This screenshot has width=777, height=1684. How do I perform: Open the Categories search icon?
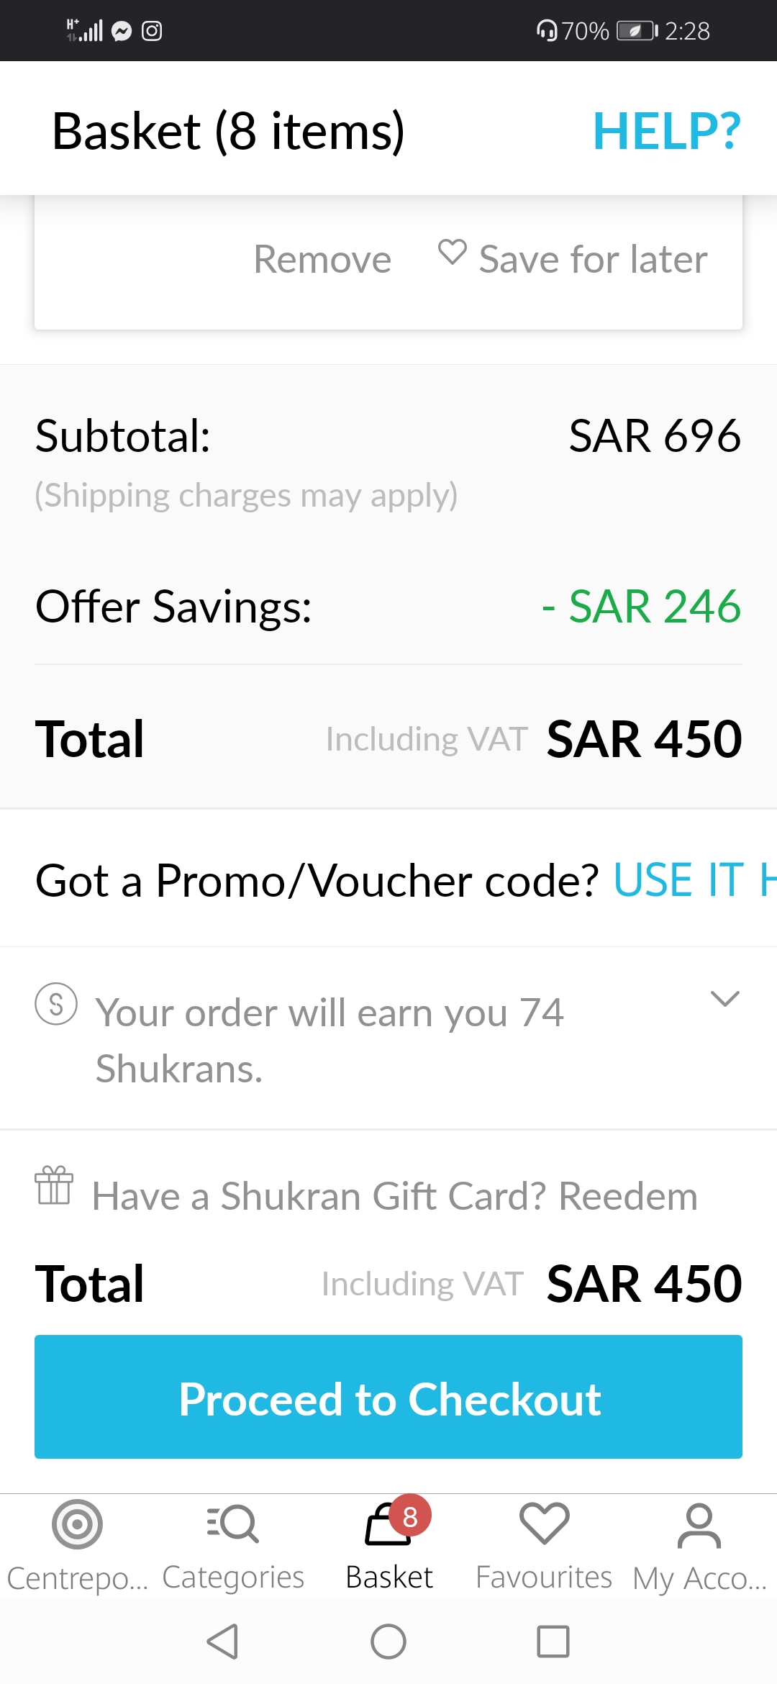point(232,1524)
